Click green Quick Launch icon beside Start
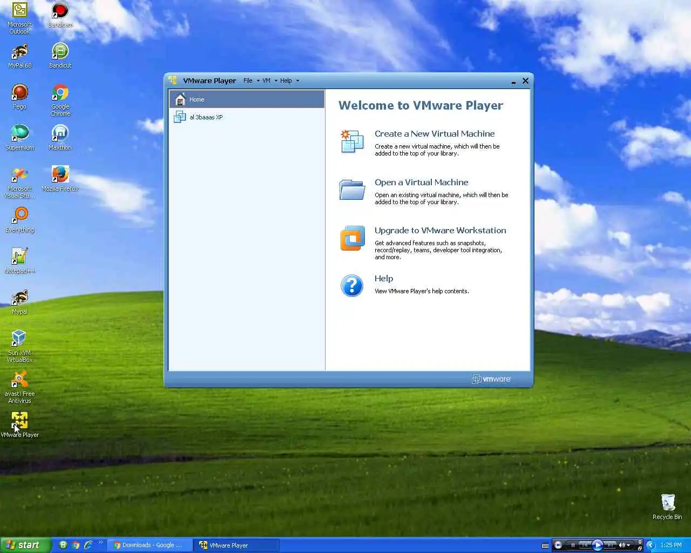Viewport: 691px width, 553px height. coord(63,545)
